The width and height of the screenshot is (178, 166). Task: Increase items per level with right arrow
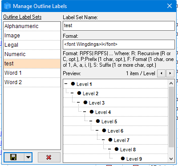(x=170, y=73)
